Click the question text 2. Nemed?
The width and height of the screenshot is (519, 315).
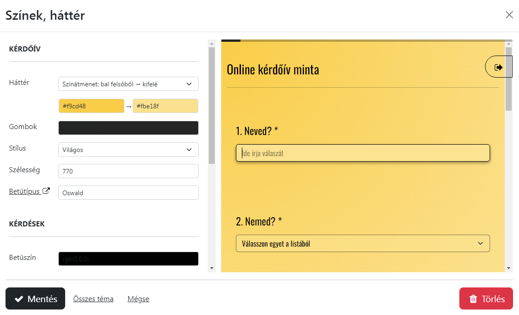[x=259, y=222]
